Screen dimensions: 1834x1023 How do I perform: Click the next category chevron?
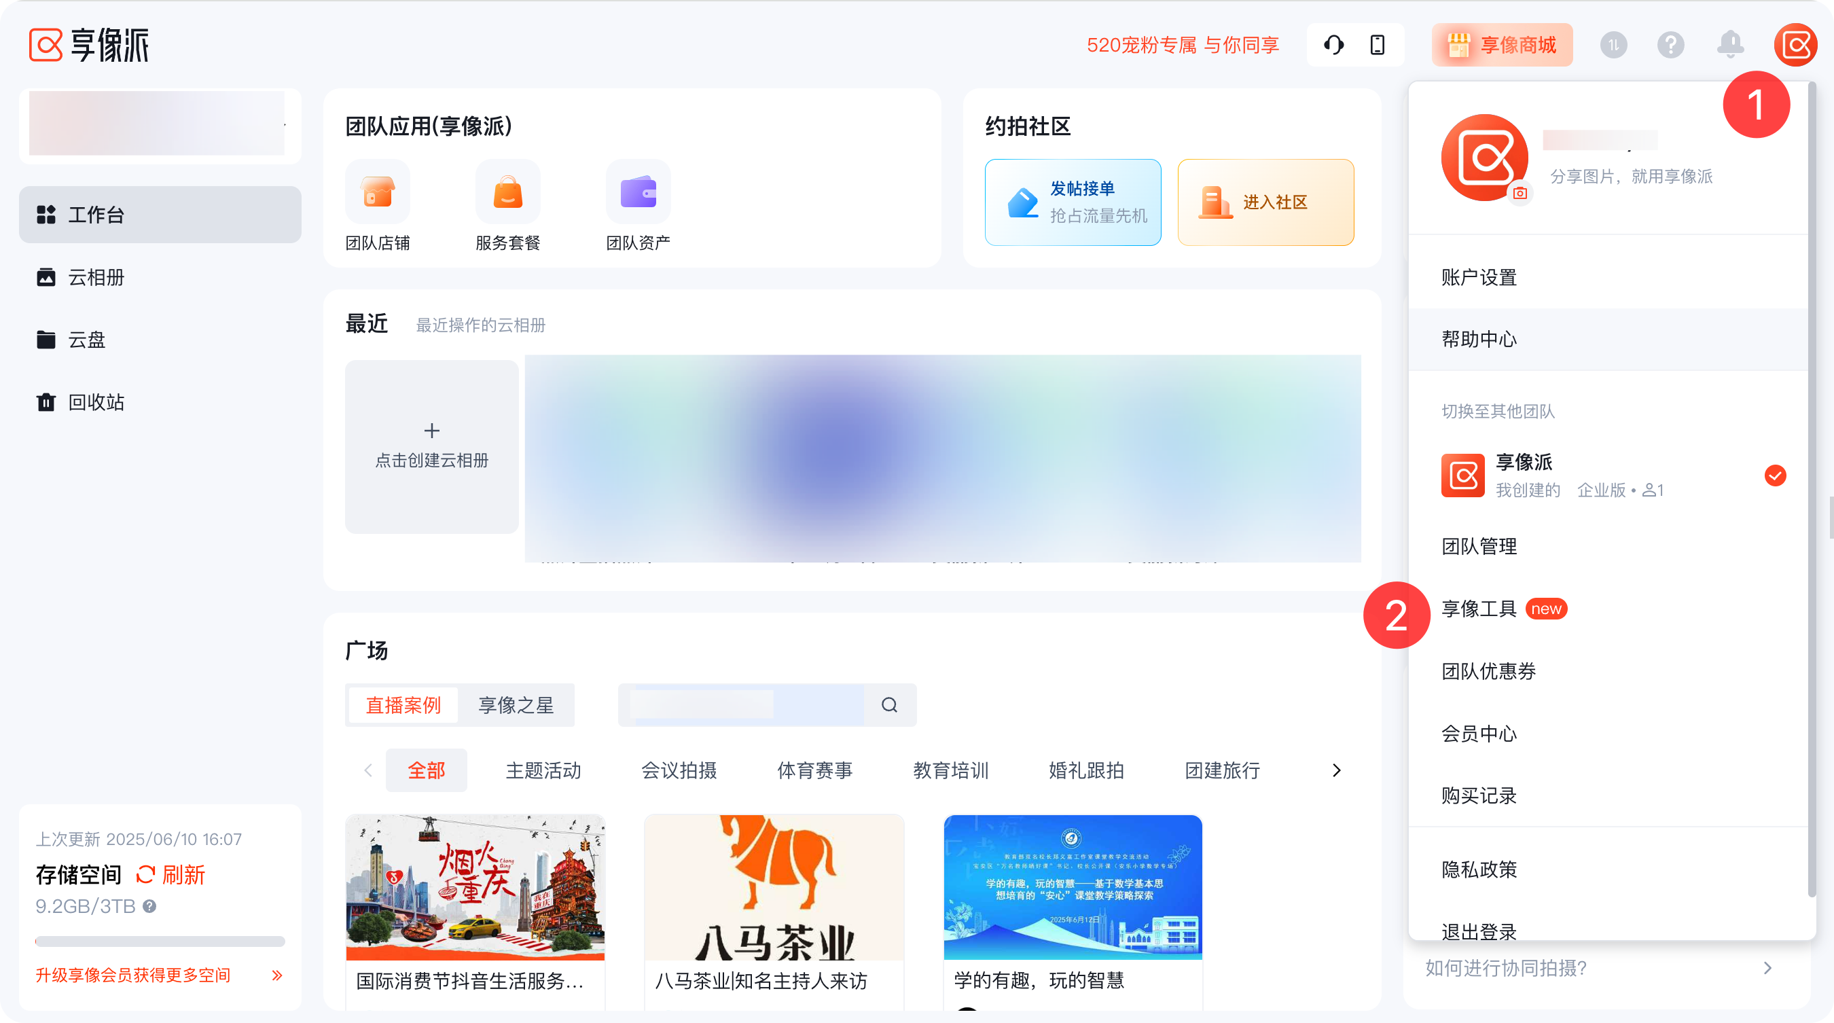[1336, 770]
